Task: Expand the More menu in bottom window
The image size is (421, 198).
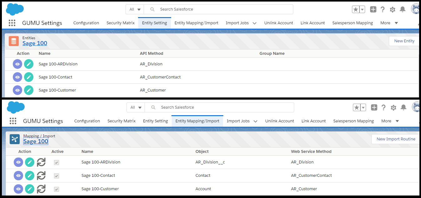Action: click(x=390, y=121)
